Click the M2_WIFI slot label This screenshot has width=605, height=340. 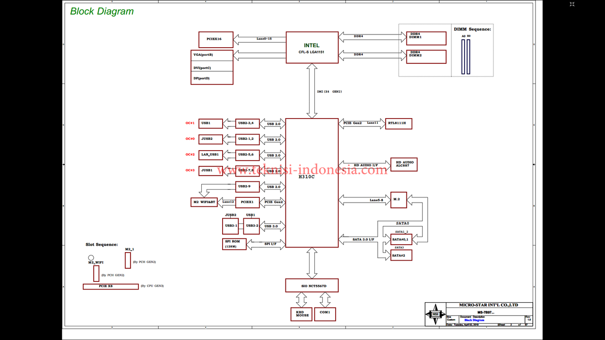(96, 262)
